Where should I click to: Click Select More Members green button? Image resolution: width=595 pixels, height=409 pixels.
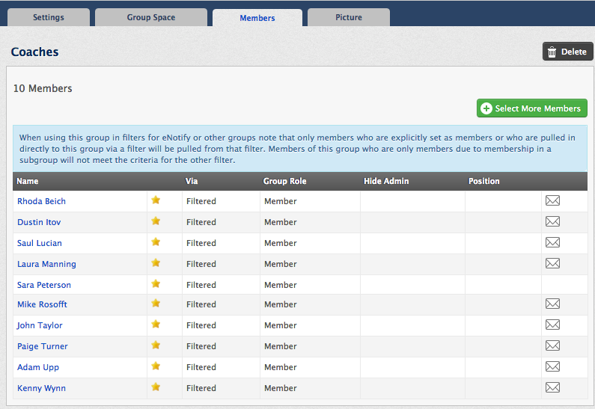pos(532,108)
